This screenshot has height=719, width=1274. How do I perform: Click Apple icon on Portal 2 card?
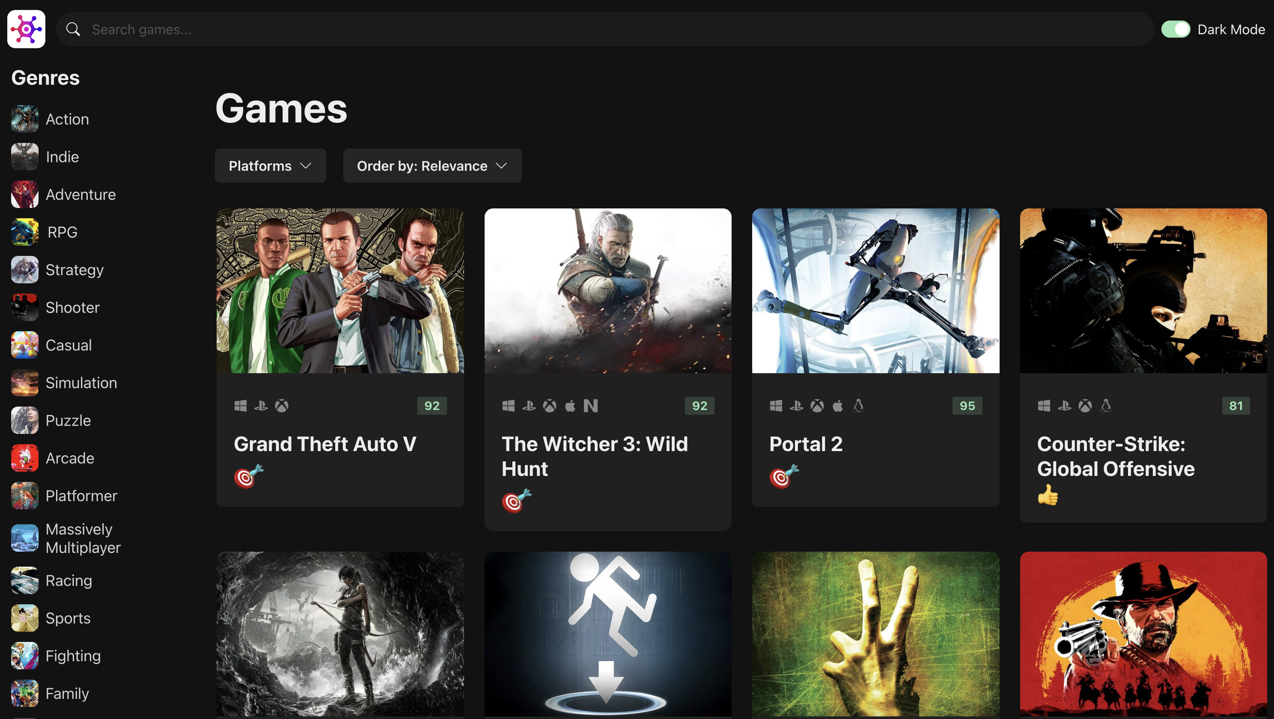click(x=838, y=406)
